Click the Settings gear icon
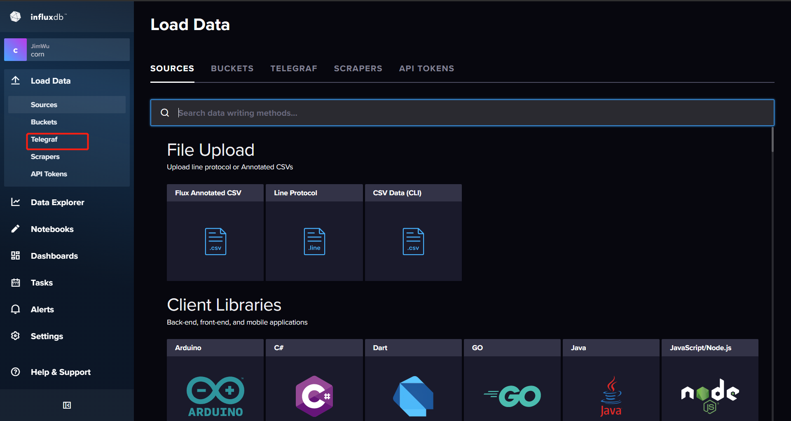Screen dimensions: 791x421 click(16, 336)
